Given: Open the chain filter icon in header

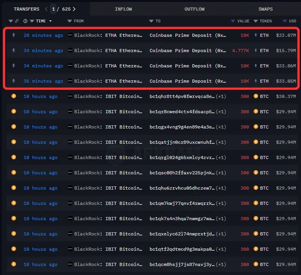Looking at the screenshot, I should [x=11, y=21].
